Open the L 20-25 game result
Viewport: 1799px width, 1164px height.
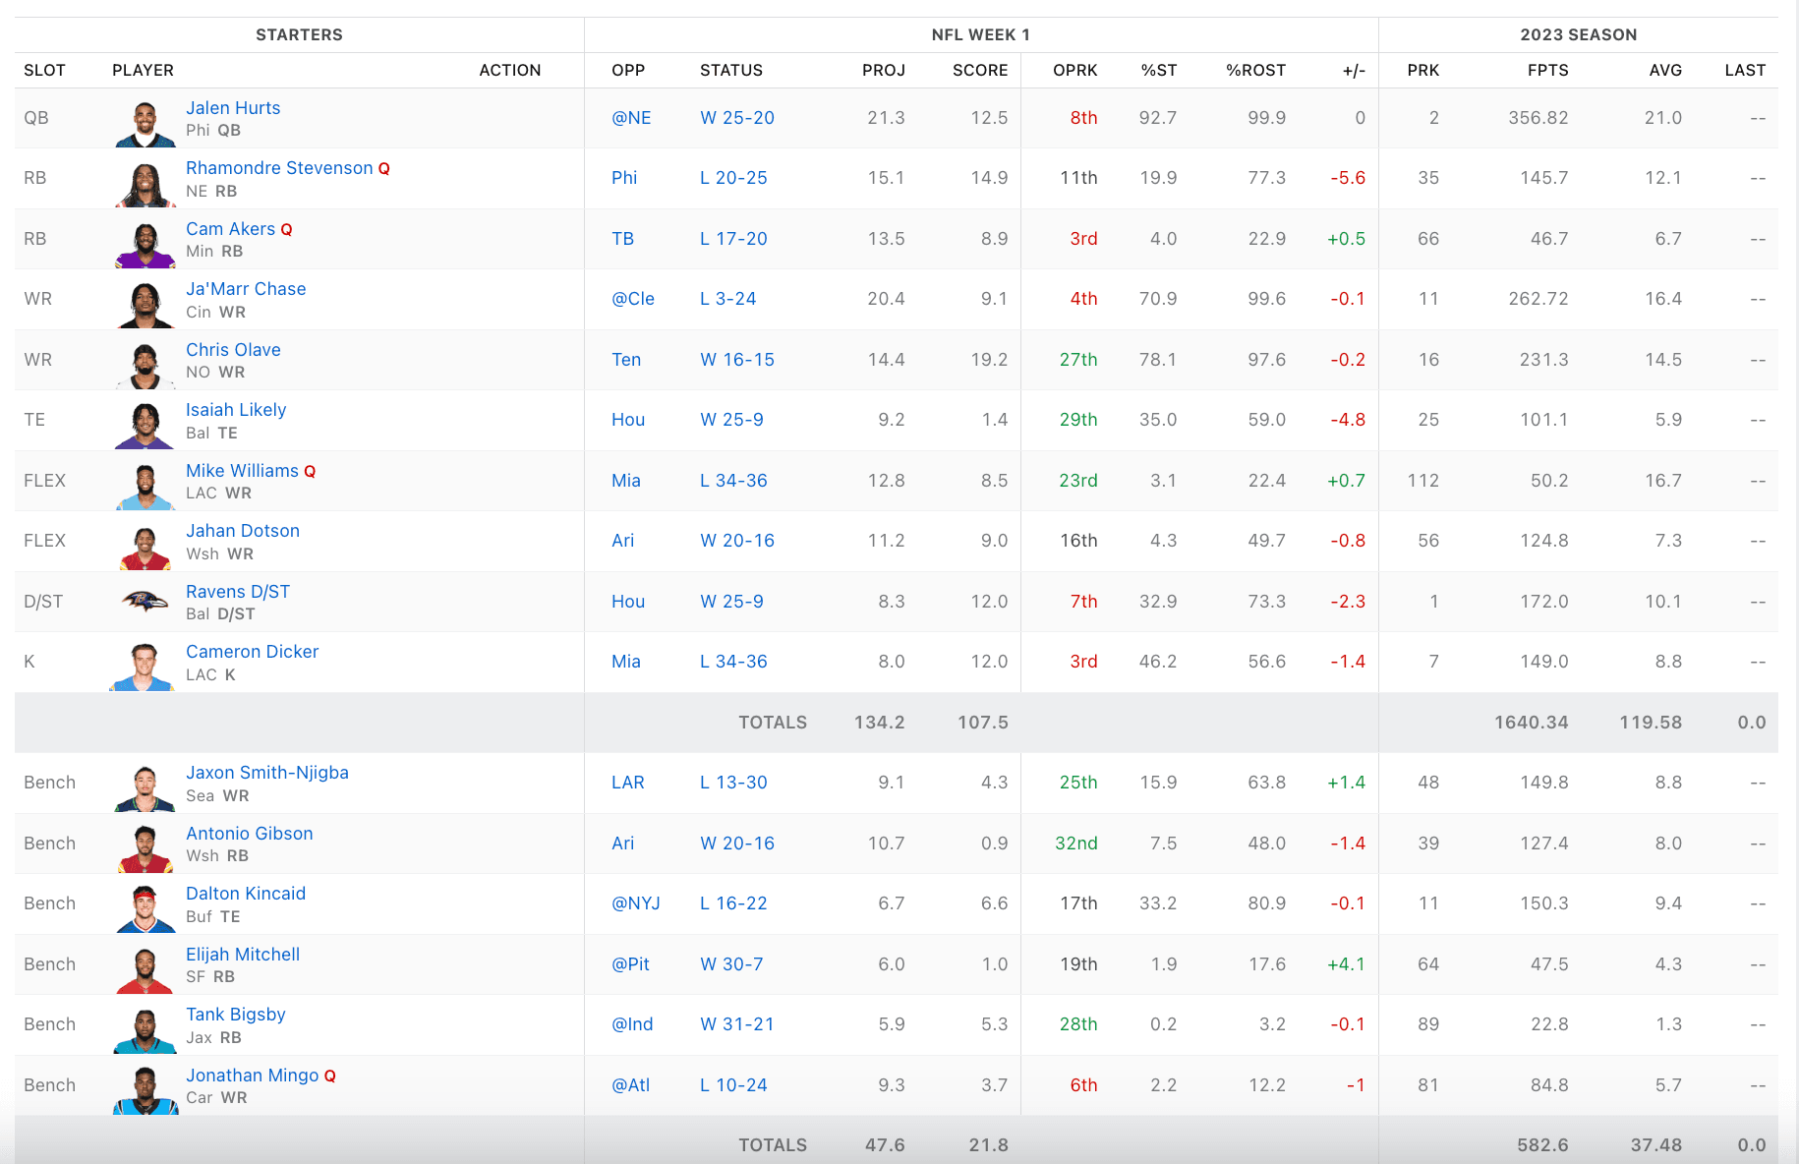tap(733, 178)
